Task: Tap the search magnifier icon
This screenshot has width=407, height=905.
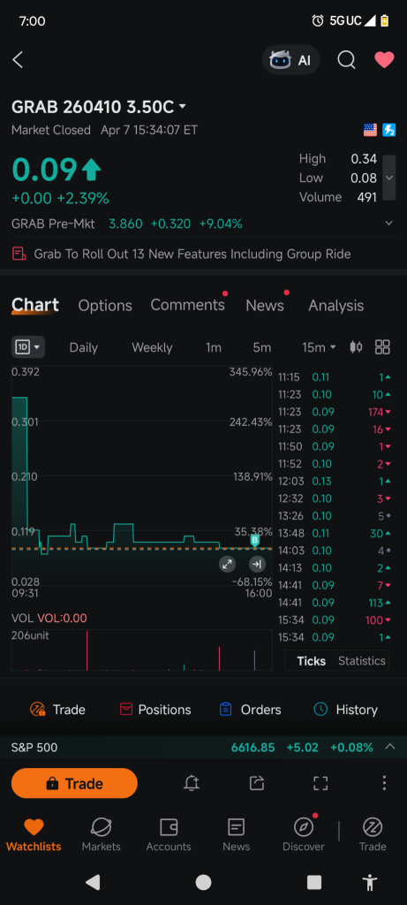Action: click(346, 59)
